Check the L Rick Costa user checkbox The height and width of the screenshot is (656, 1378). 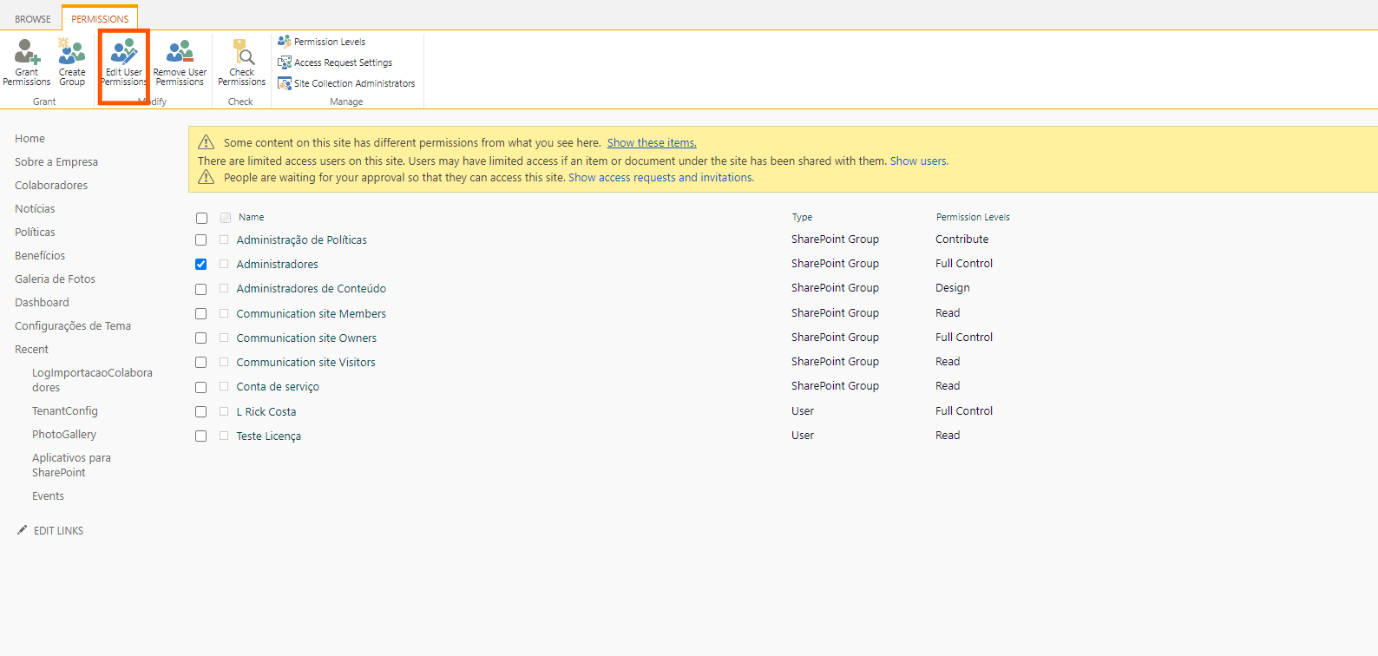201,412
